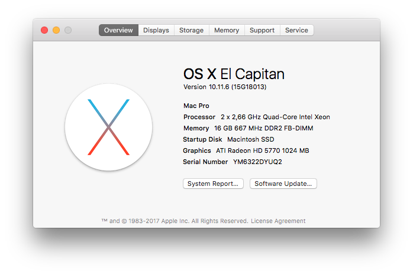The width and height of the screenshot is (413, 275).
Task: Click the Software Update... button
Action: [x=283, y=184]
